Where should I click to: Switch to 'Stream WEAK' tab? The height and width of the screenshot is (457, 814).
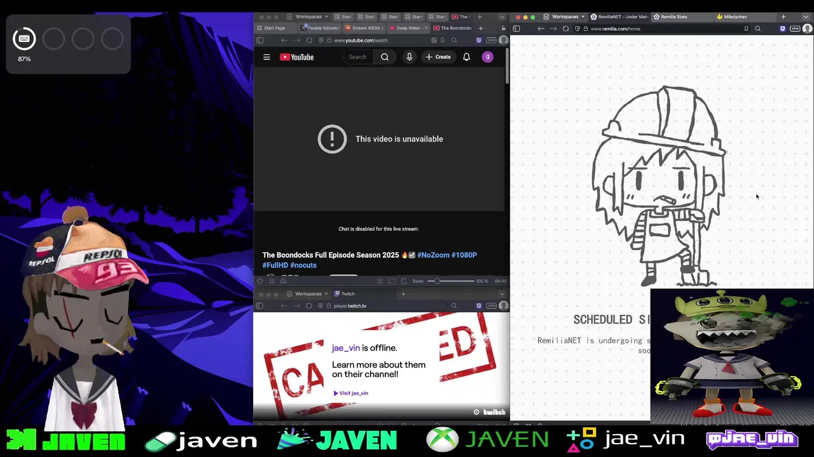click(x=364, y=28)
